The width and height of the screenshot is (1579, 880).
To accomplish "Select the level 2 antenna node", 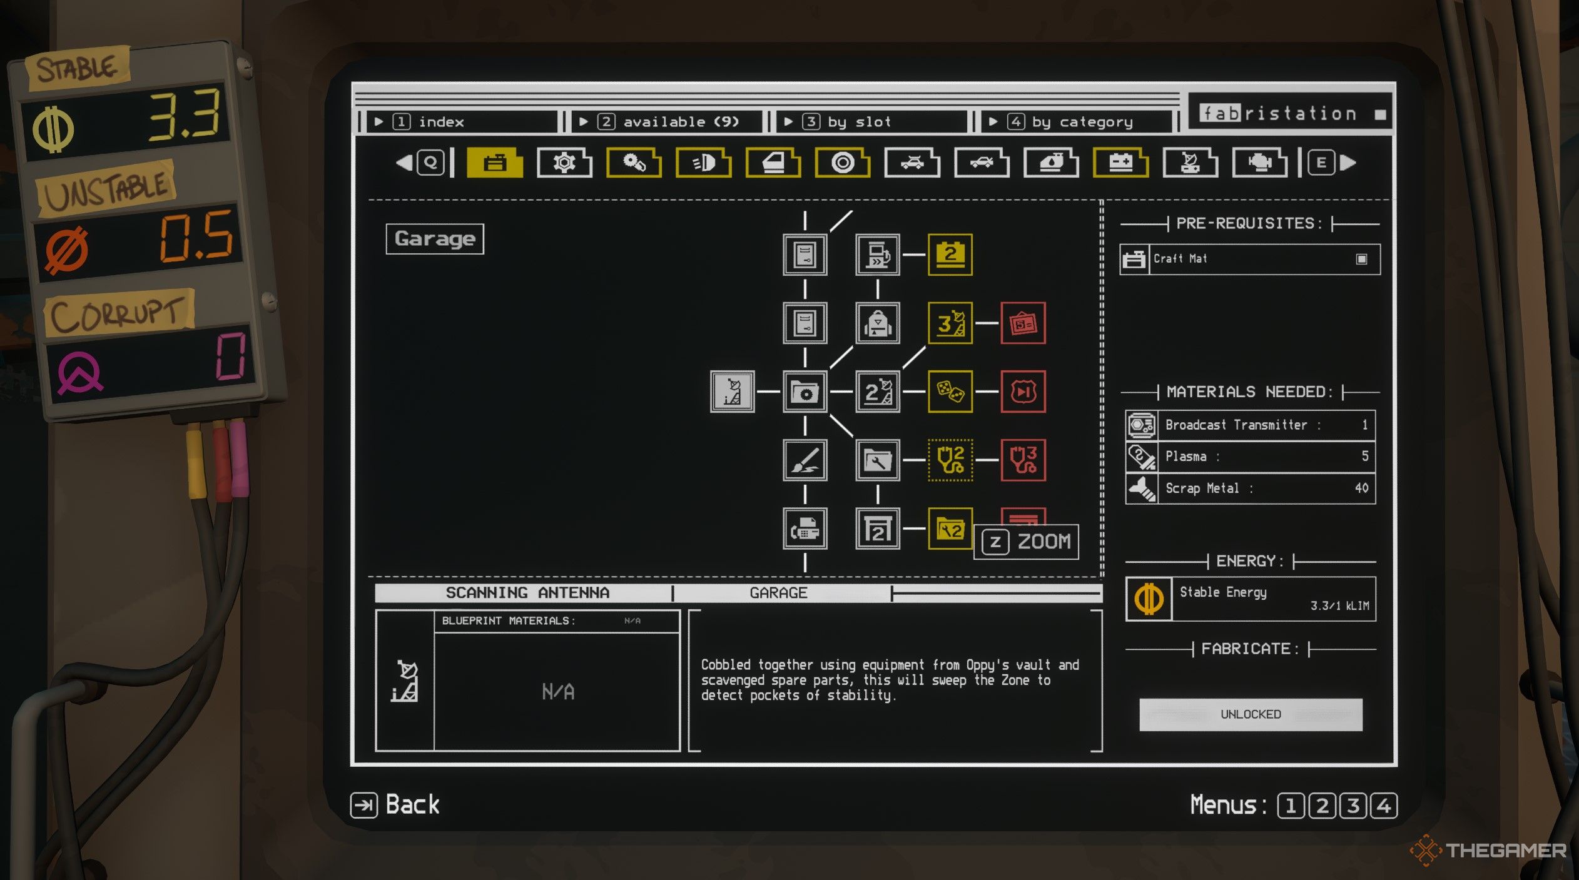I will pos(877,392).
